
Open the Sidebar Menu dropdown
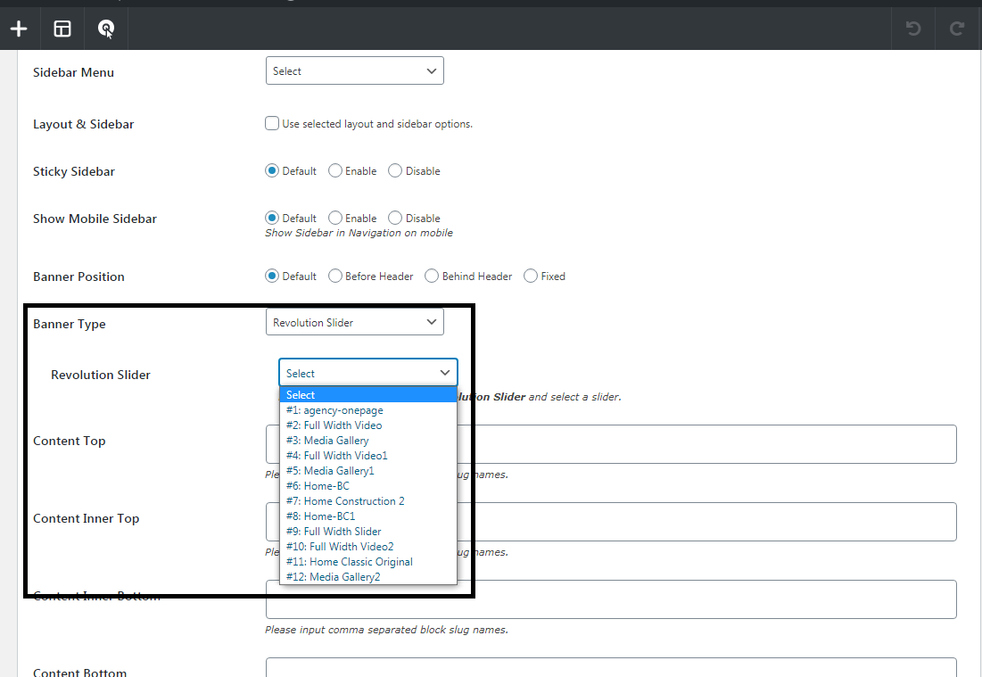point(354,71)
